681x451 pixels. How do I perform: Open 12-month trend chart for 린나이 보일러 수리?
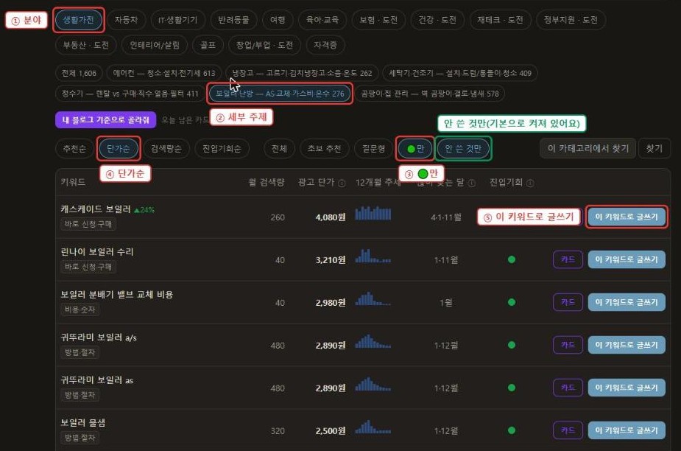coord(373,256)
